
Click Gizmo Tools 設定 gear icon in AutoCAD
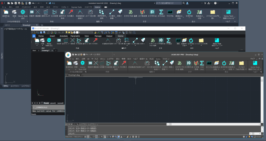click(23, 12)
